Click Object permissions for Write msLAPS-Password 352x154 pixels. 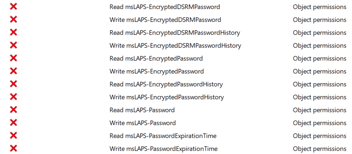(x=320, y=123)
